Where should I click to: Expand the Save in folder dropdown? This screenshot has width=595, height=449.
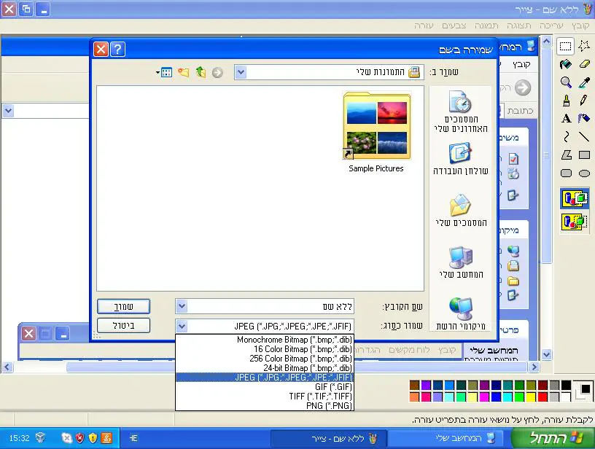241,72
